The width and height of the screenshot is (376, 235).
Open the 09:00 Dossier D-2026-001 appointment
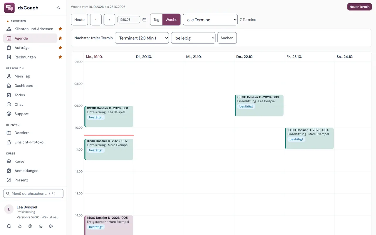point(109,116)
